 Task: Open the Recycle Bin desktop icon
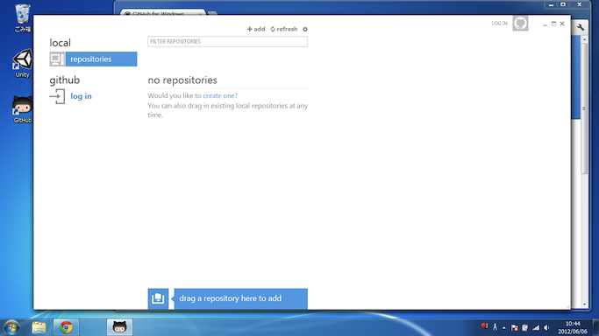click(x=22, y=17)
